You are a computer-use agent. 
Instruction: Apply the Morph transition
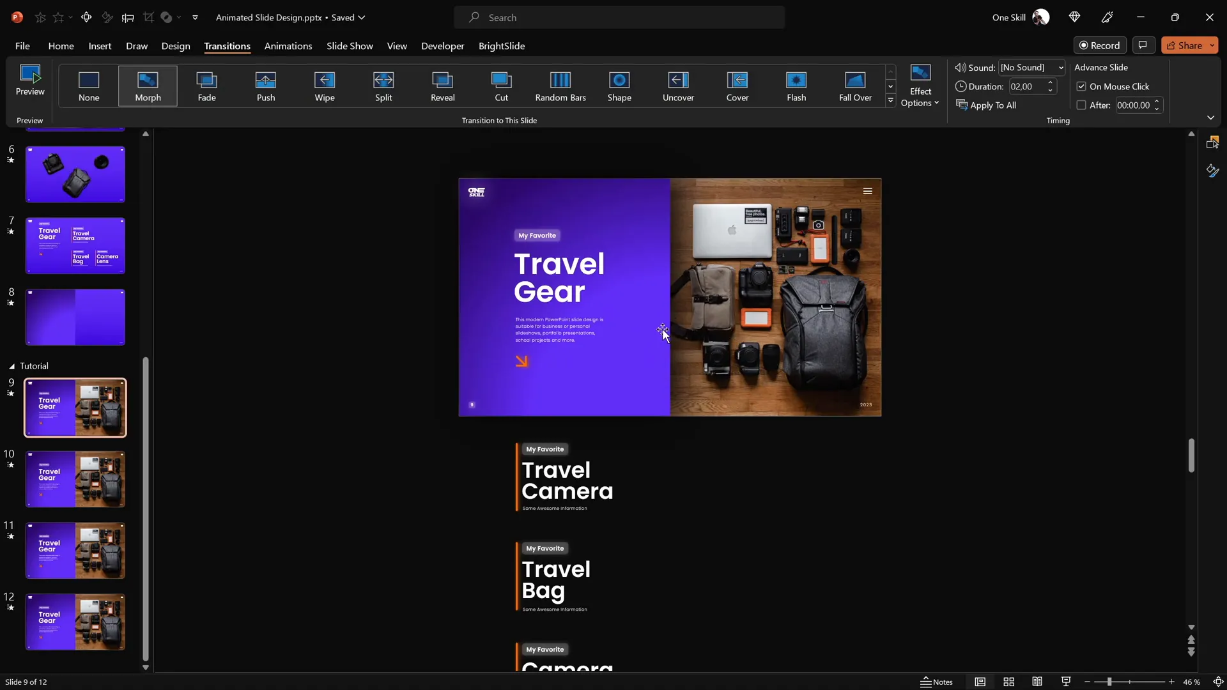point(148,86)
